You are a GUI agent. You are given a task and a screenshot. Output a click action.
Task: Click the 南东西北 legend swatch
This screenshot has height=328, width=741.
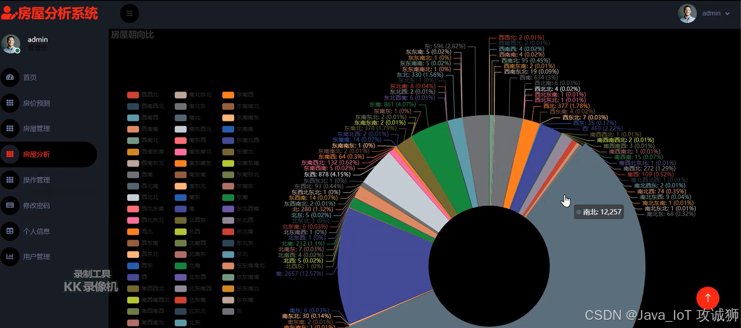(180, 129)
